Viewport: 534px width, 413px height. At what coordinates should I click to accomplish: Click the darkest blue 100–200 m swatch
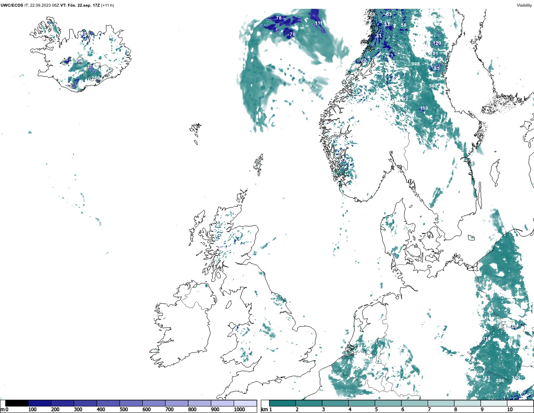(40, 403)
